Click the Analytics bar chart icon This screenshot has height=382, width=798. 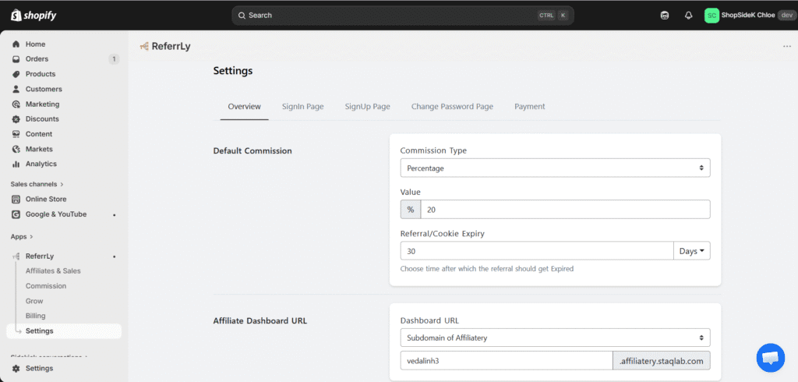(x=16, y=164)
